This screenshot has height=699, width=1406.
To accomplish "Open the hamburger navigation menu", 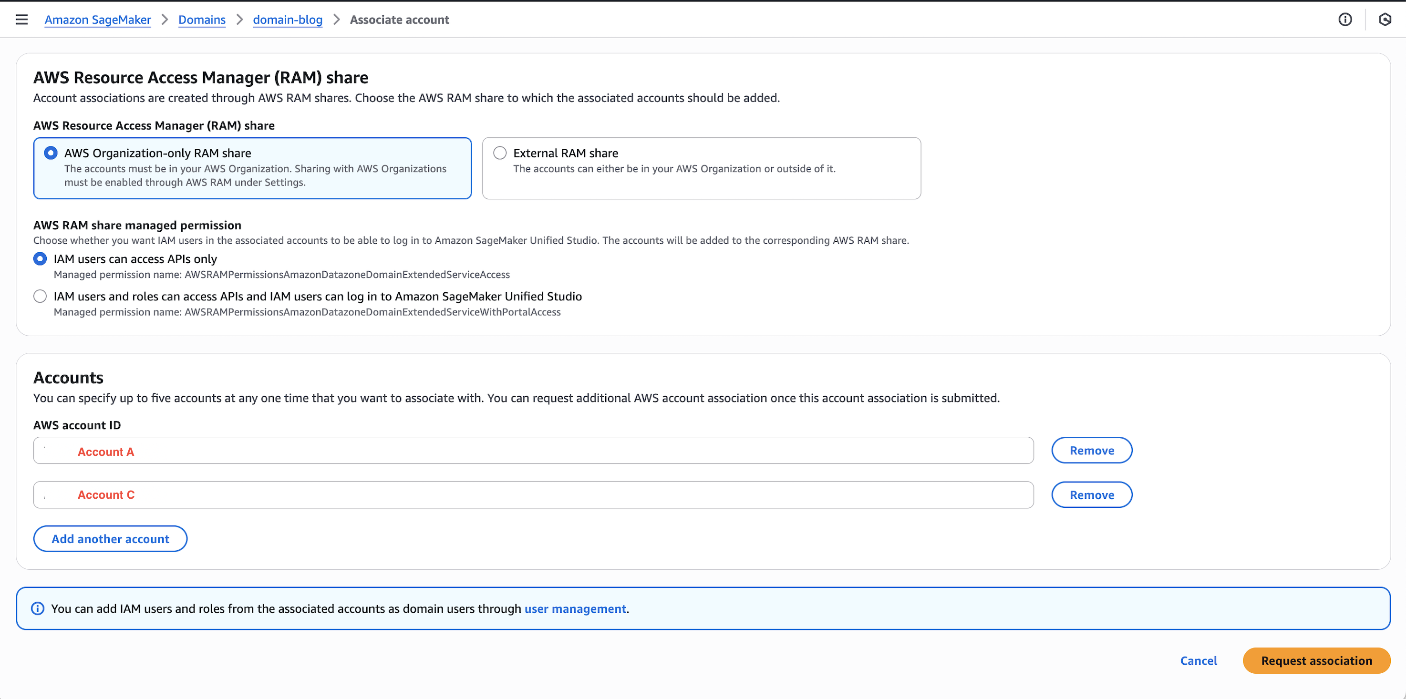I will click(x=21, y=20).
